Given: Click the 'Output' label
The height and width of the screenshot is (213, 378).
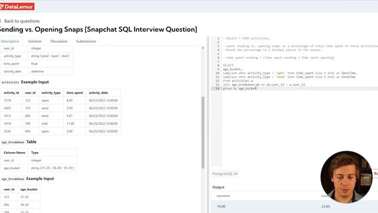Looking at the screenshot, I should [x=218, y=187].
